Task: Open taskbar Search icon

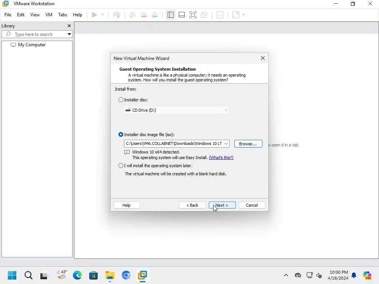Action: 28,275
